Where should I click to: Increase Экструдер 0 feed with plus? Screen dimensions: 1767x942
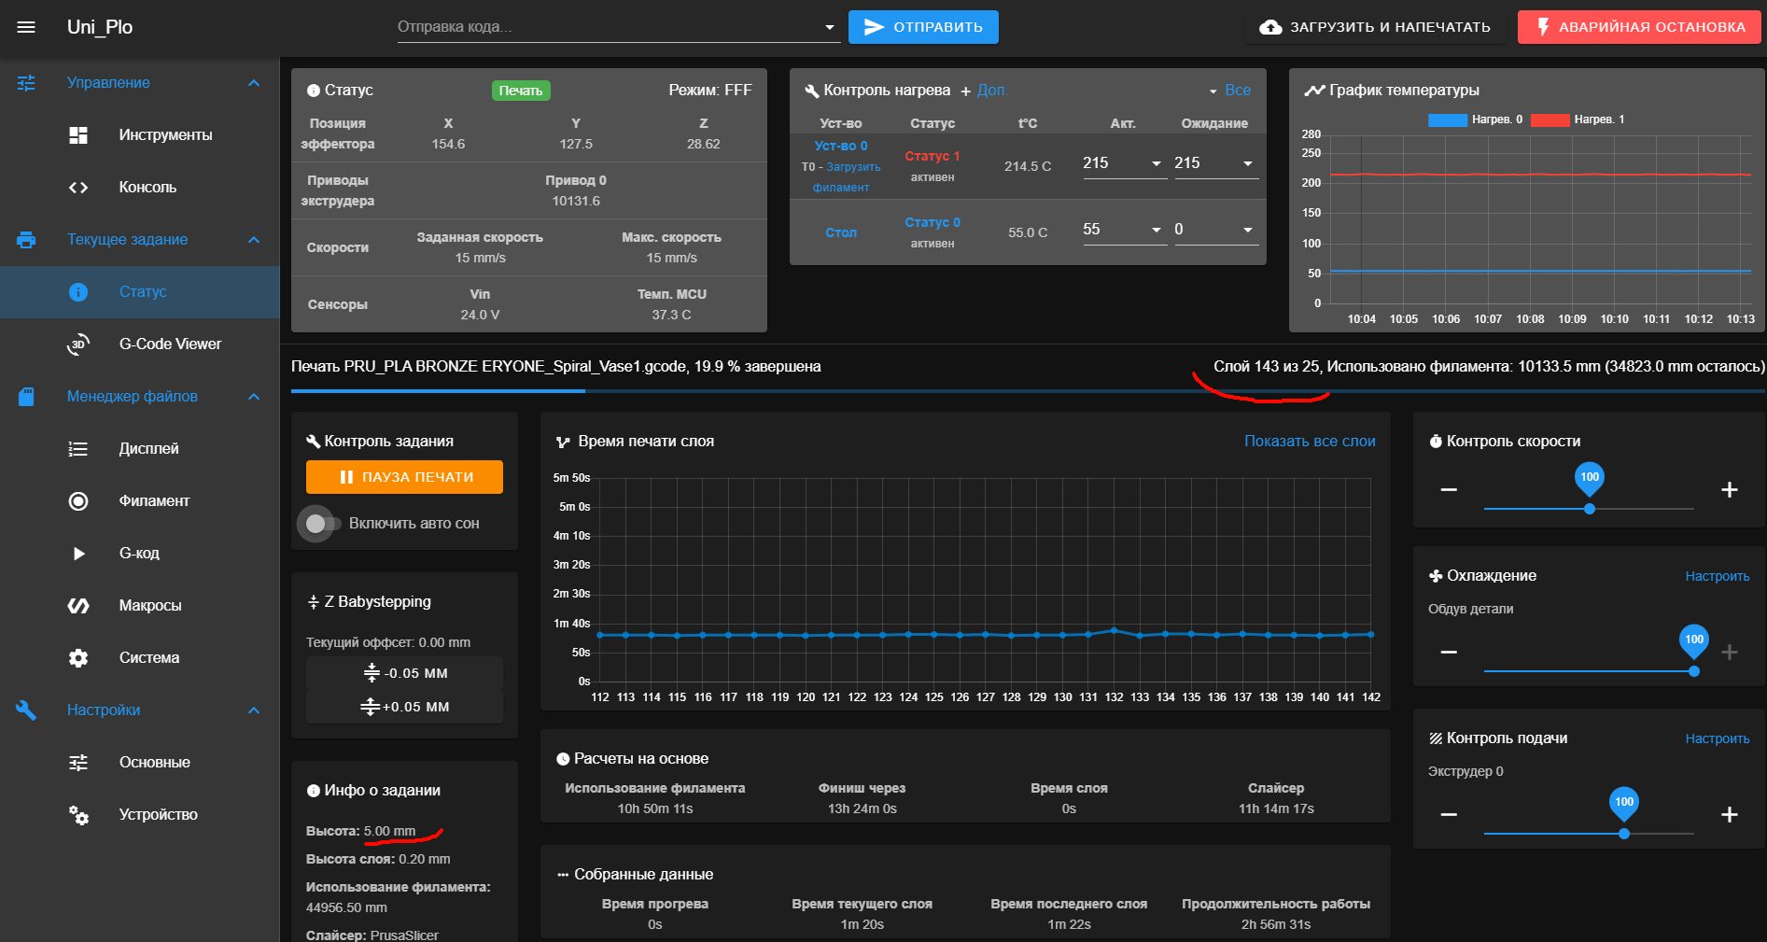point(1729,815)
